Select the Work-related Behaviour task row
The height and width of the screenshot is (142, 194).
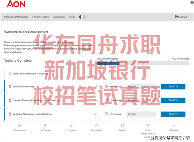click(97, 74)
